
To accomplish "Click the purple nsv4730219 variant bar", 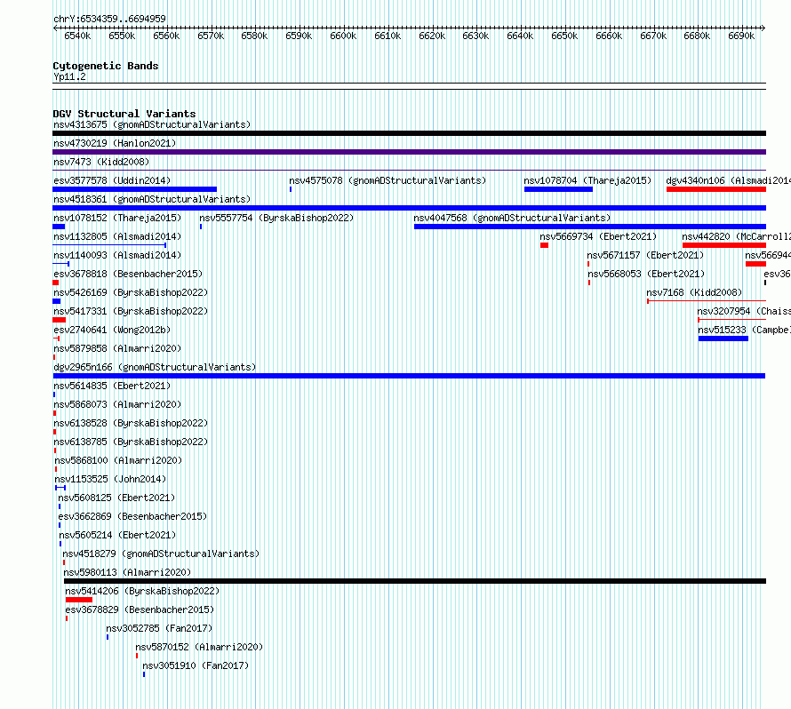I will tap(409, 152).
